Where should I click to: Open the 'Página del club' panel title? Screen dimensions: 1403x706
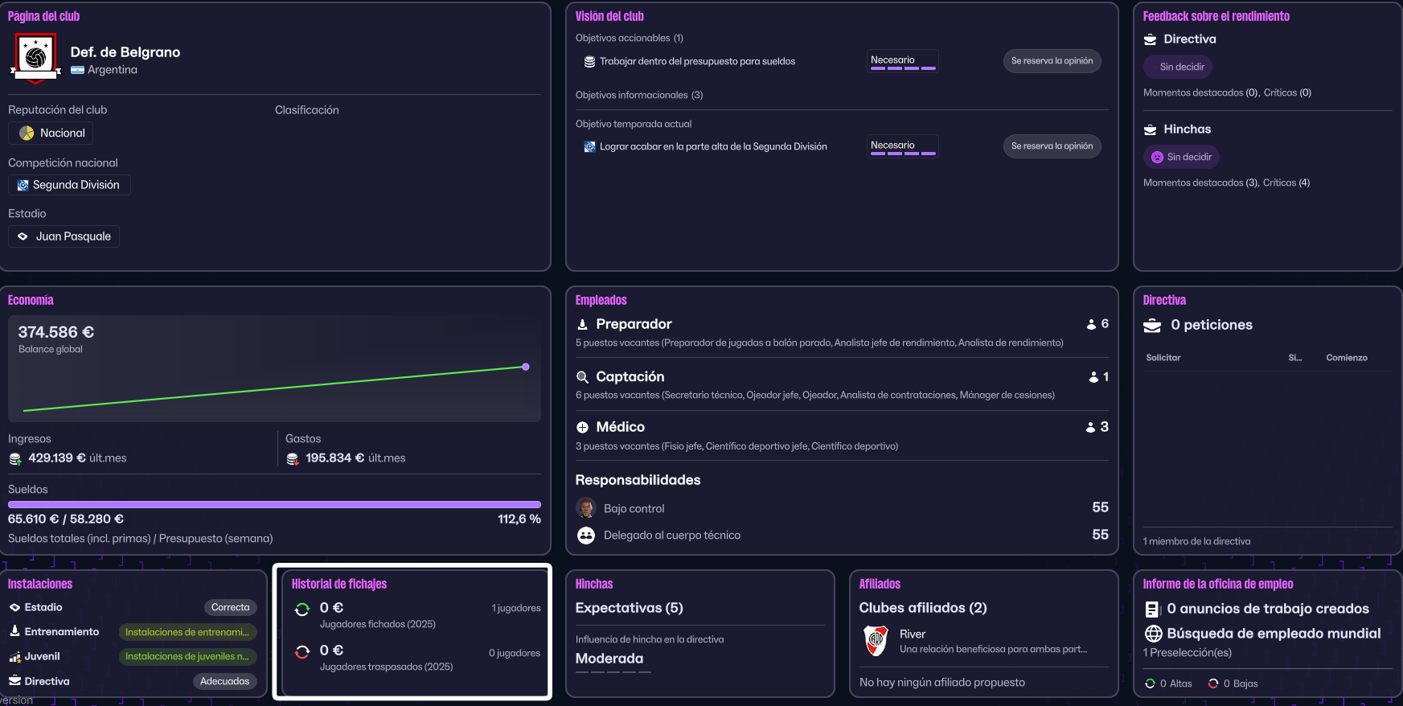[x=44, y=16]
